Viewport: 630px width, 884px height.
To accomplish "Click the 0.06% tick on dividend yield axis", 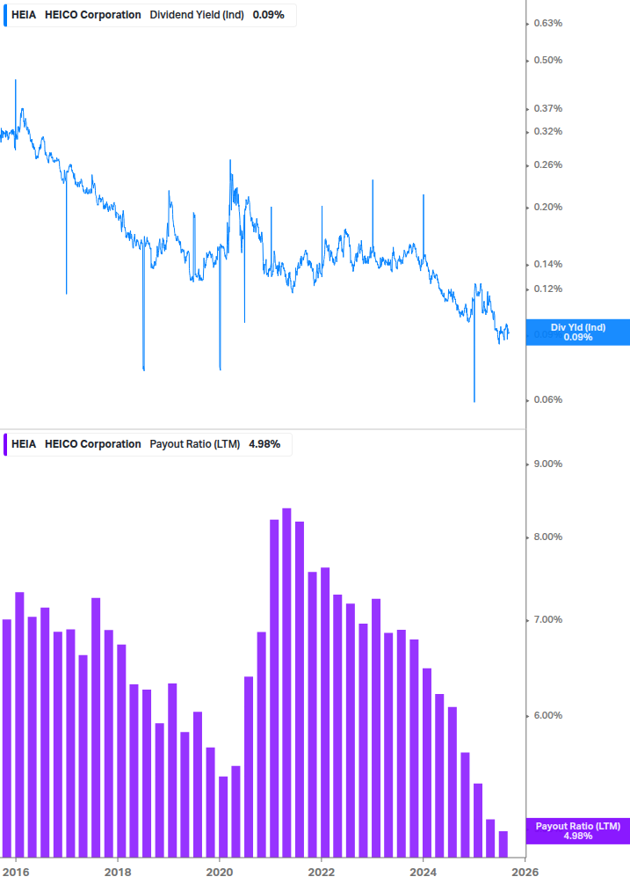I will 547,399.
